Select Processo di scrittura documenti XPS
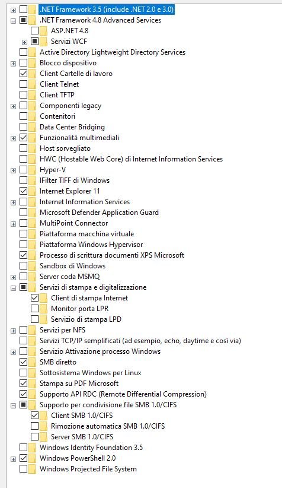The image size is (282, 488). click(x=112, y=255)
